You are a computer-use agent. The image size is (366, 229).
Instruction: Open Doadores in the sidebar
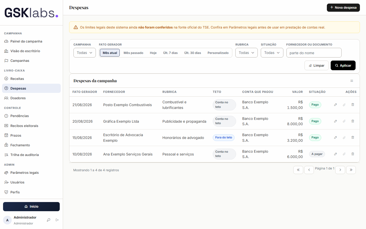click(31, 98)
